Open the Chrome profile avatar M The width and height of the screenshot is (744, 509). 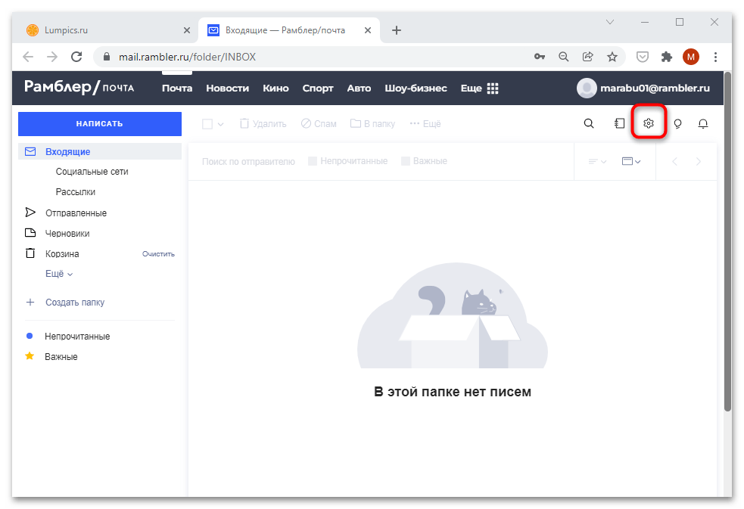pyautogui.click(x=690, y=57)
